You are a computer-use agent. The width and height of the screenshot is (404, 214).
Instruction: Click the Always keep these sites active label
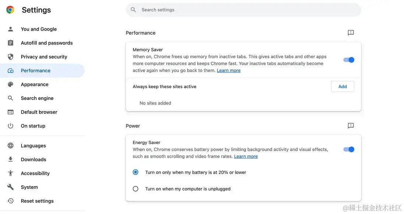(164, 86)
